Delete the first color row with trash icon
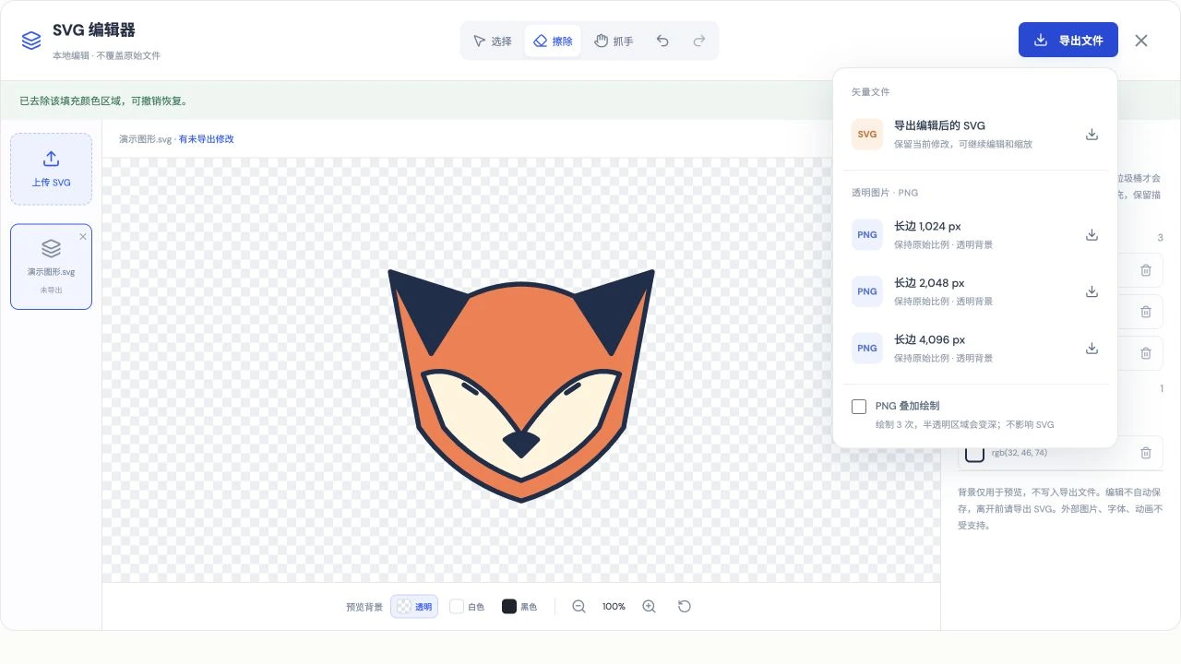 [x=1146, y=270]
